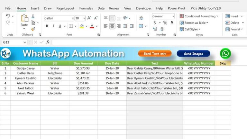Select the $1,384.67 due amount cell

[x=83, y=73]
